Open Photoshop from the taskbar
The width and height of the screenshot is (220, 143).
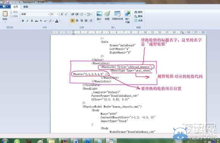pos(88,141)
